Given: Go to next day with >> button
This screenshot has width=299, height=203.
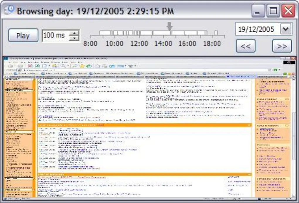Looking at the screenshot, I should pyautogui.click(x=282, y=46).
